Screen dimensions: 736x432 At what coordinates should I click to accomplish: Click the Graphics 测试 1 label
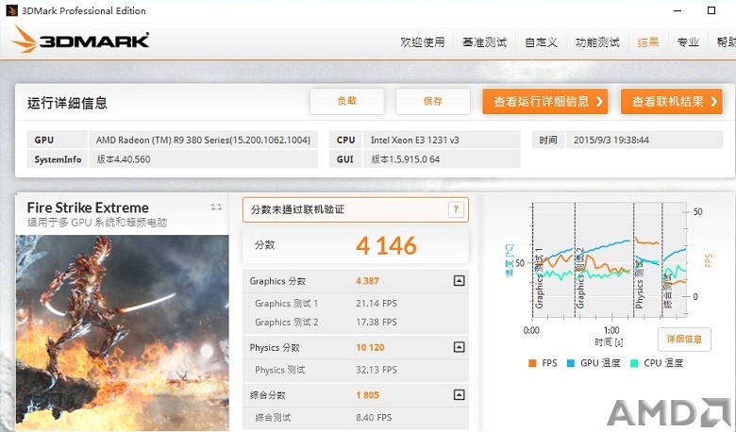[x=286, y=304]
